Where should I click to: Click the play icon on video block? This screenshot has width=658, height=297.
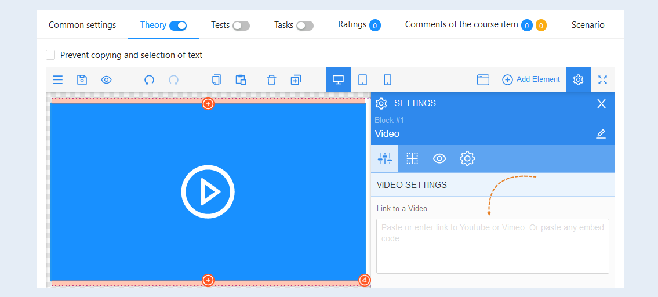tap(208, 191)
